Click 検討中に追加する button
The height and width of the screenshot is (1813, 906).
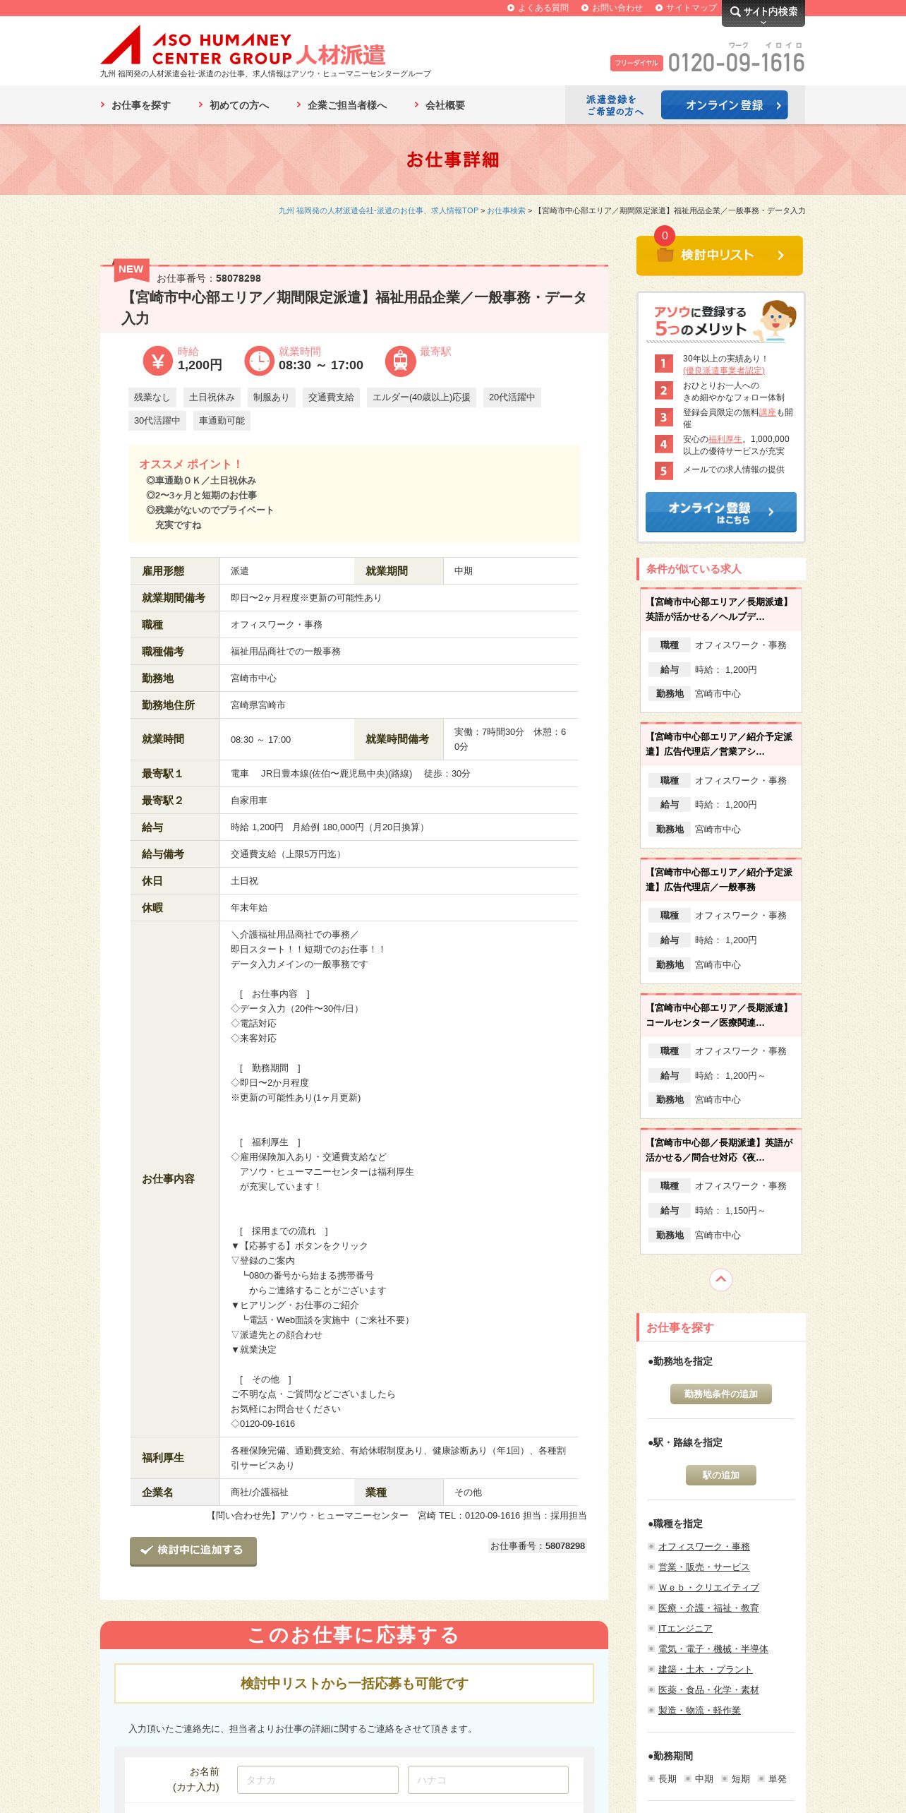[x=193, y=1550]
